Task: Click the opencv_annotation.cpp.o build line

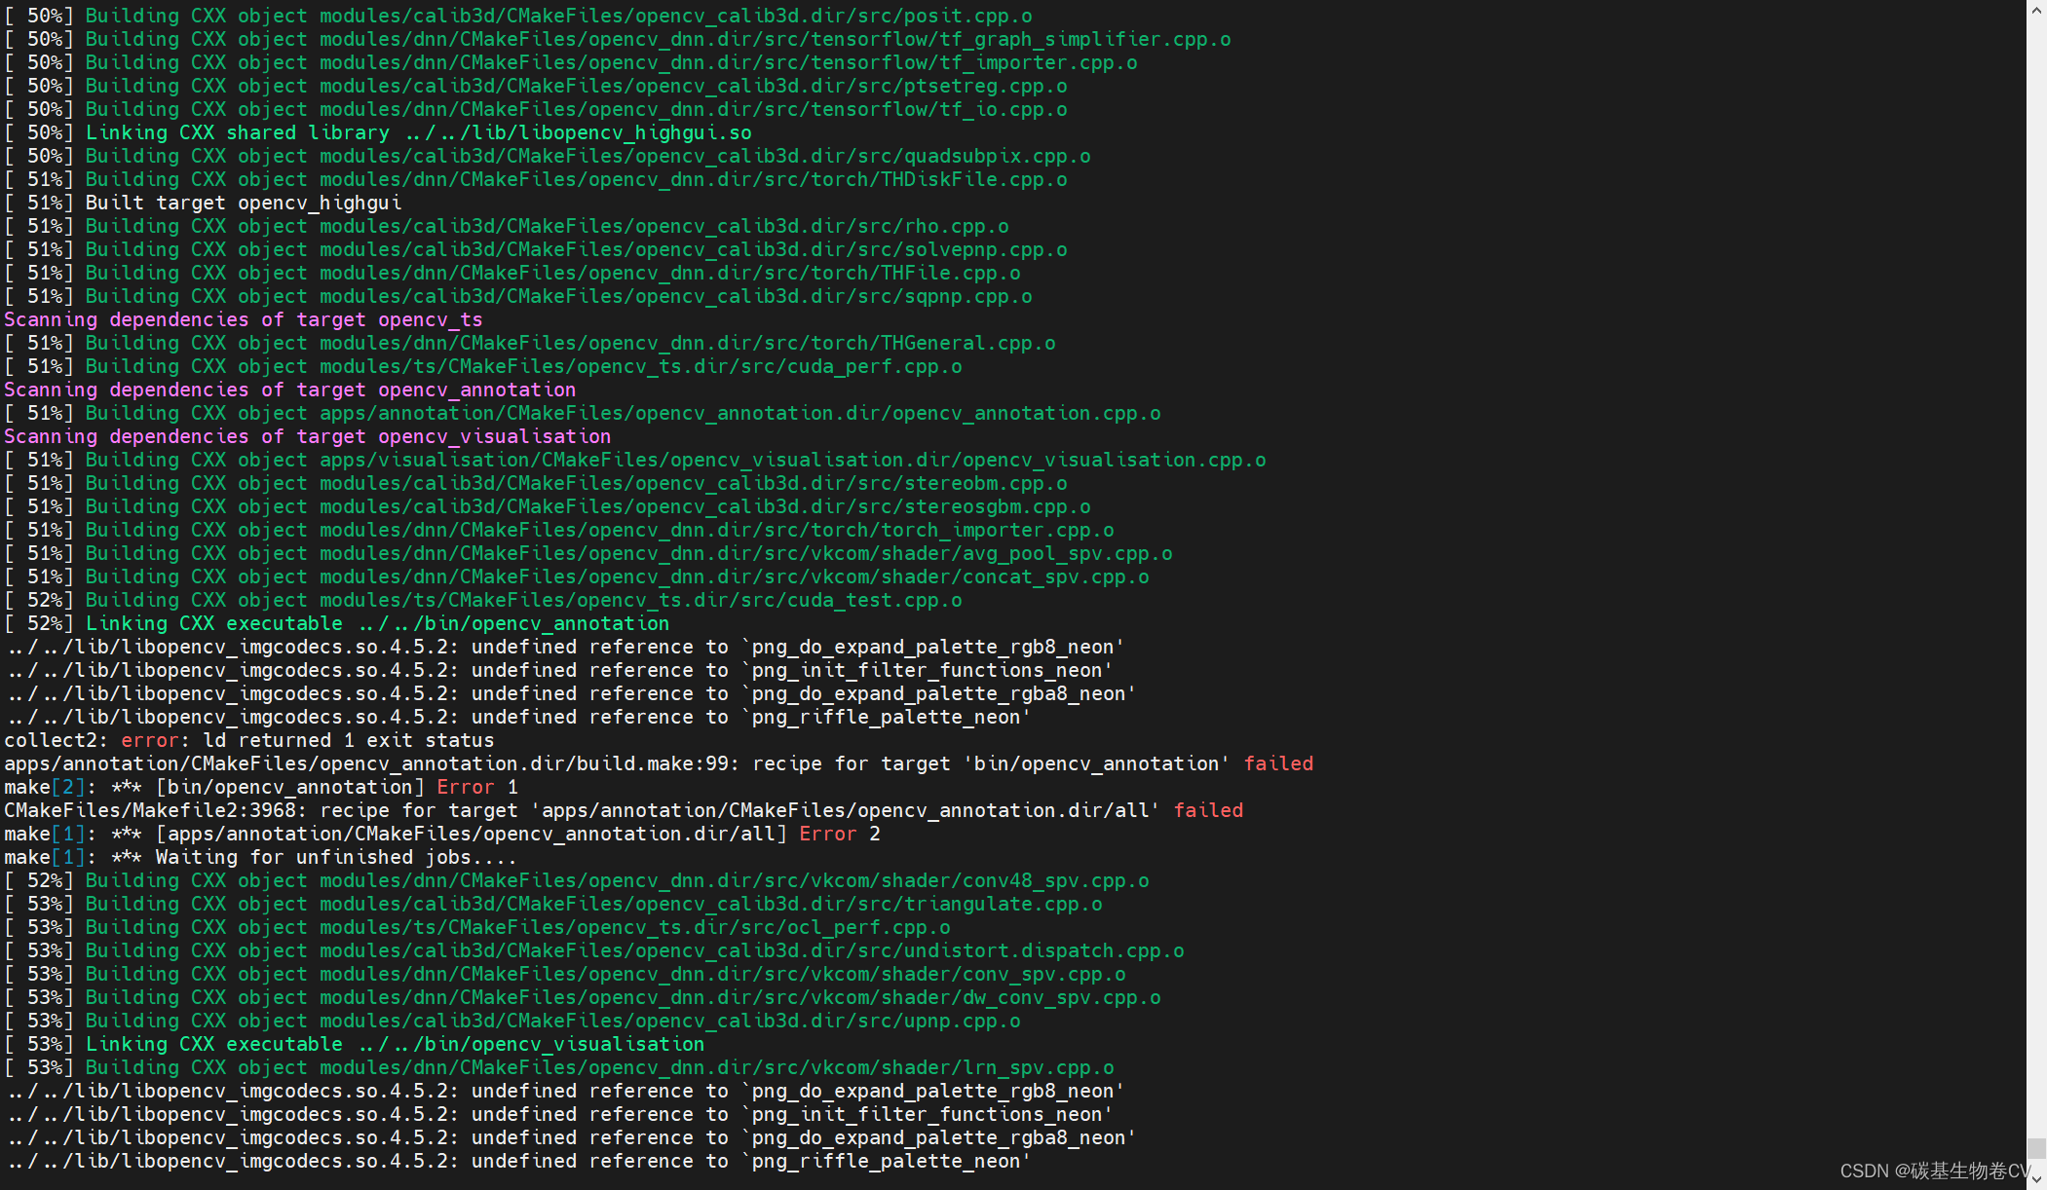Action: pyautogui.click(x=583, y=413)
